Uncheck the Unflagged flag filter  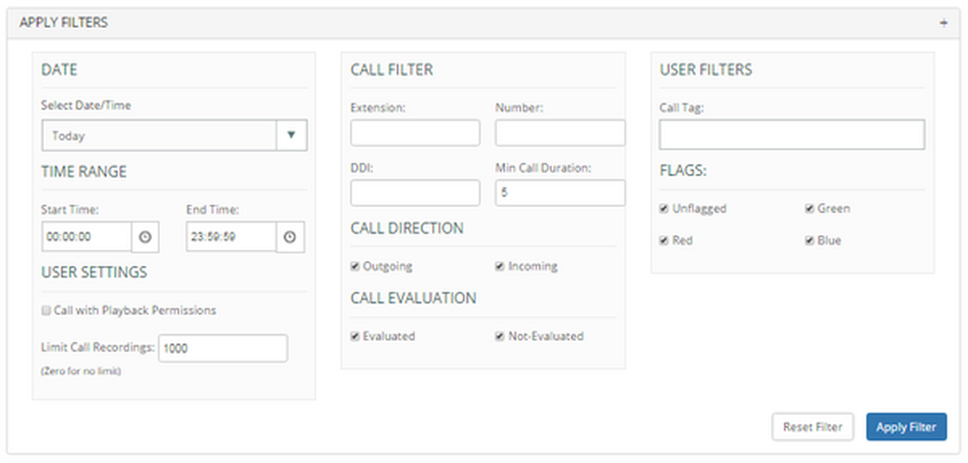coord(664,209)
